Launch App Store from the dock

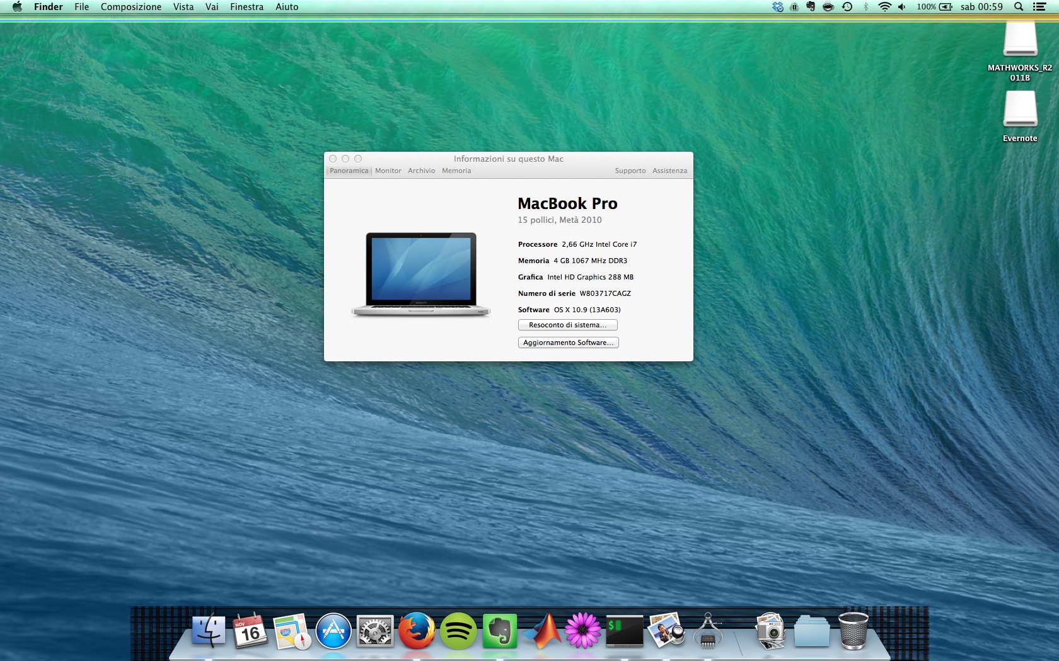(333, 631)
